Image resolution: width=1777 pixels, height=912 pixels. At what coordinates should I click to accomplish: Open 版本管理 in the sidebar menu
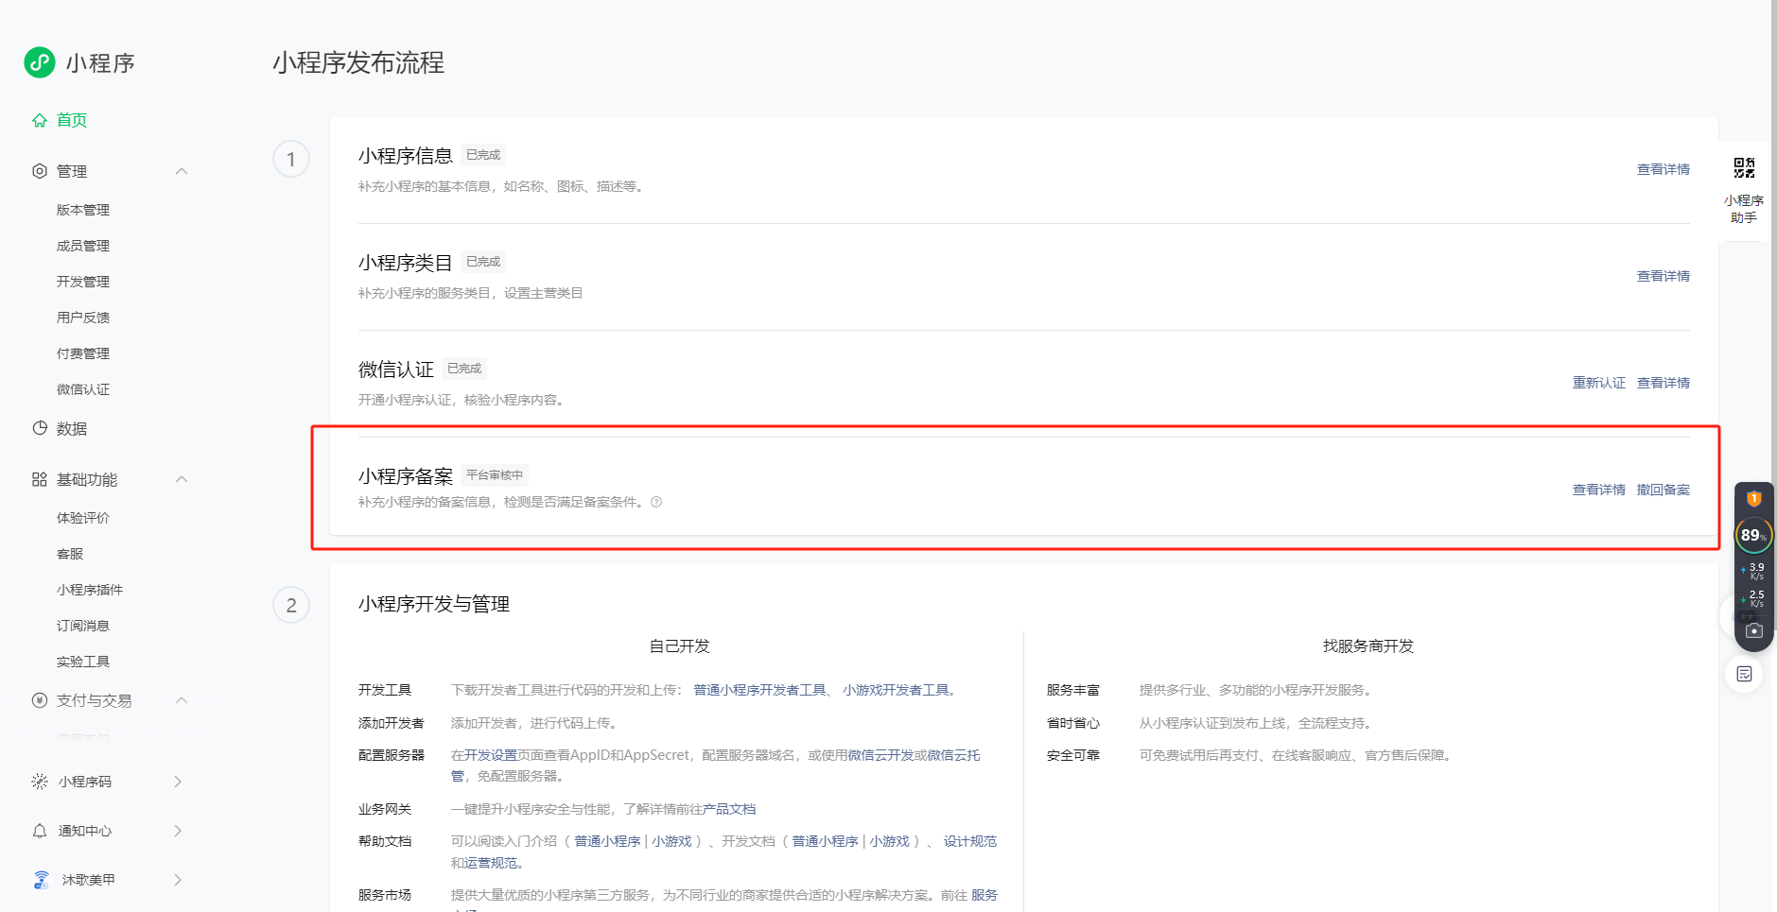pyautogui.click(x=83, y=210)
